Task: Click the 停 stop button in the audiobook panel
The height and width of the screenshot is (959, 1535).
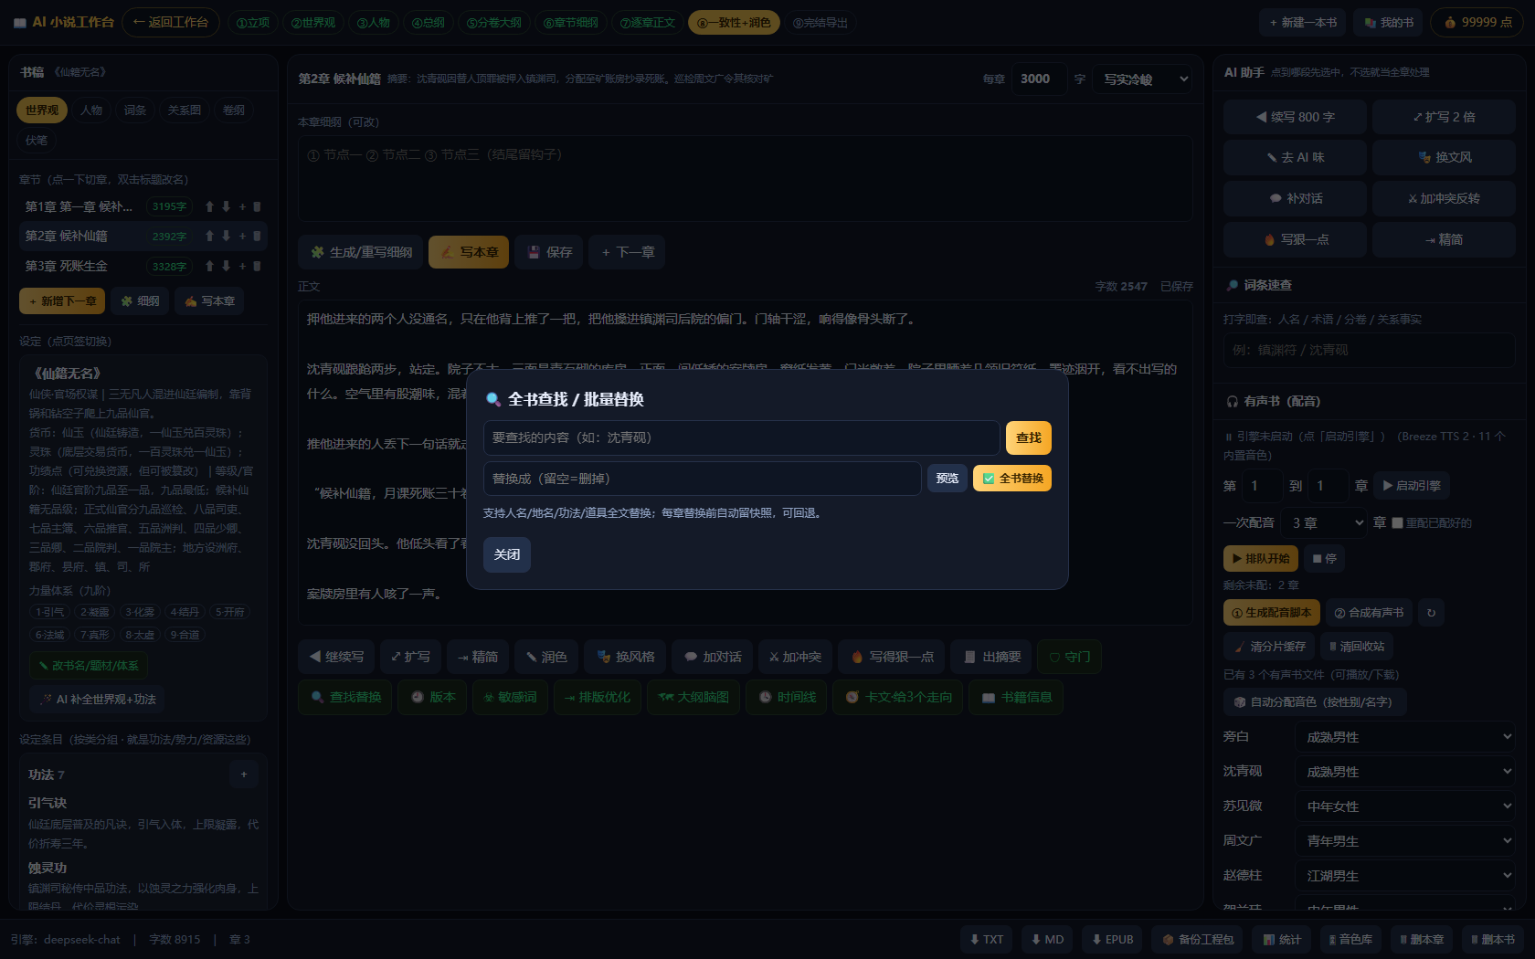Action: 1324,558
